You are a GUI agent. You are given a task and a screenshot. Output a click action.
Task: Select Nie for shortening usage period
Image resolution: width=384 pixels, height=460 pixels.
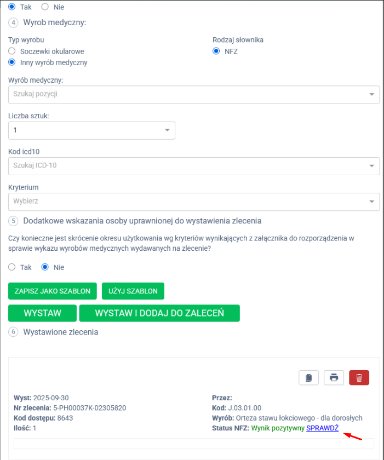click(x=45, y=267)
